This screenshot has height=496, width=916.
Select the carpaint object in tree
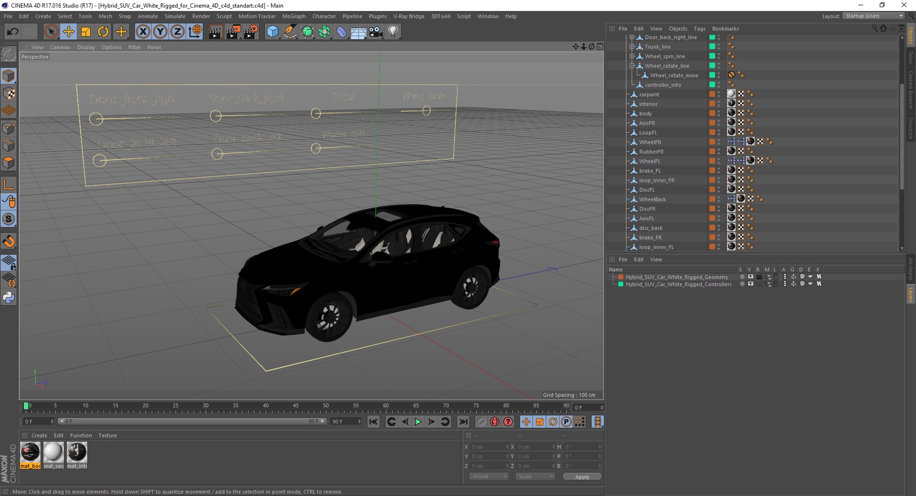pos(649,94)
